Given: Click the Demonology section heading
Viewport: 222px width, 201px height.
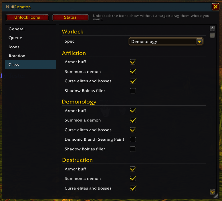Looking at the screenshot, I should click(x=79, y=102).
